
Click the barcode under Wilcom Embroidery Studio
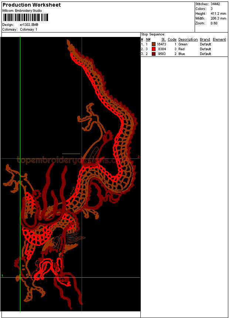coord(25,17)
